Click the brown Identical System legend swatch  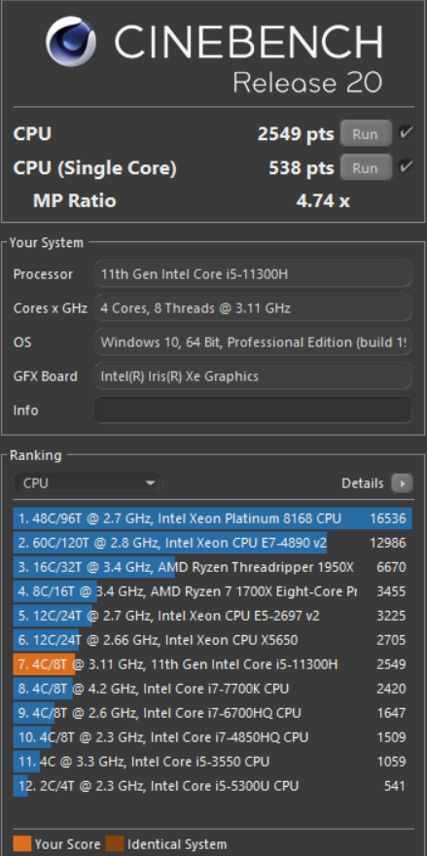coord(115,844)
